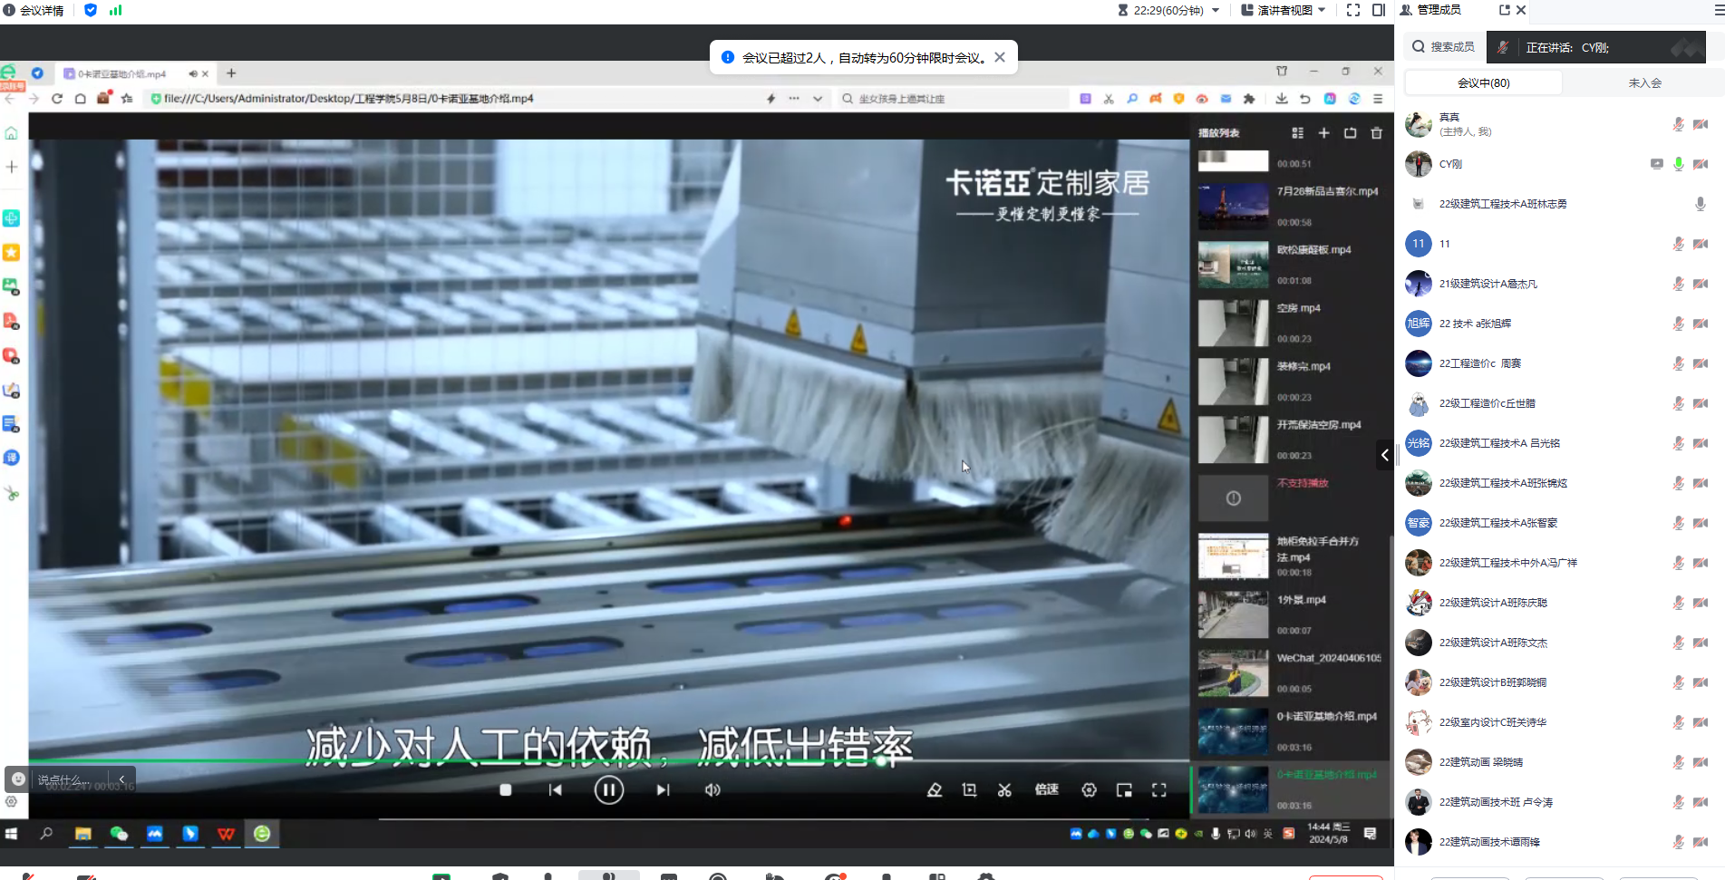The image size is (1725, 880).
Task: Open 演讲者视图 view dropdown
Action: pos(1283,10)
